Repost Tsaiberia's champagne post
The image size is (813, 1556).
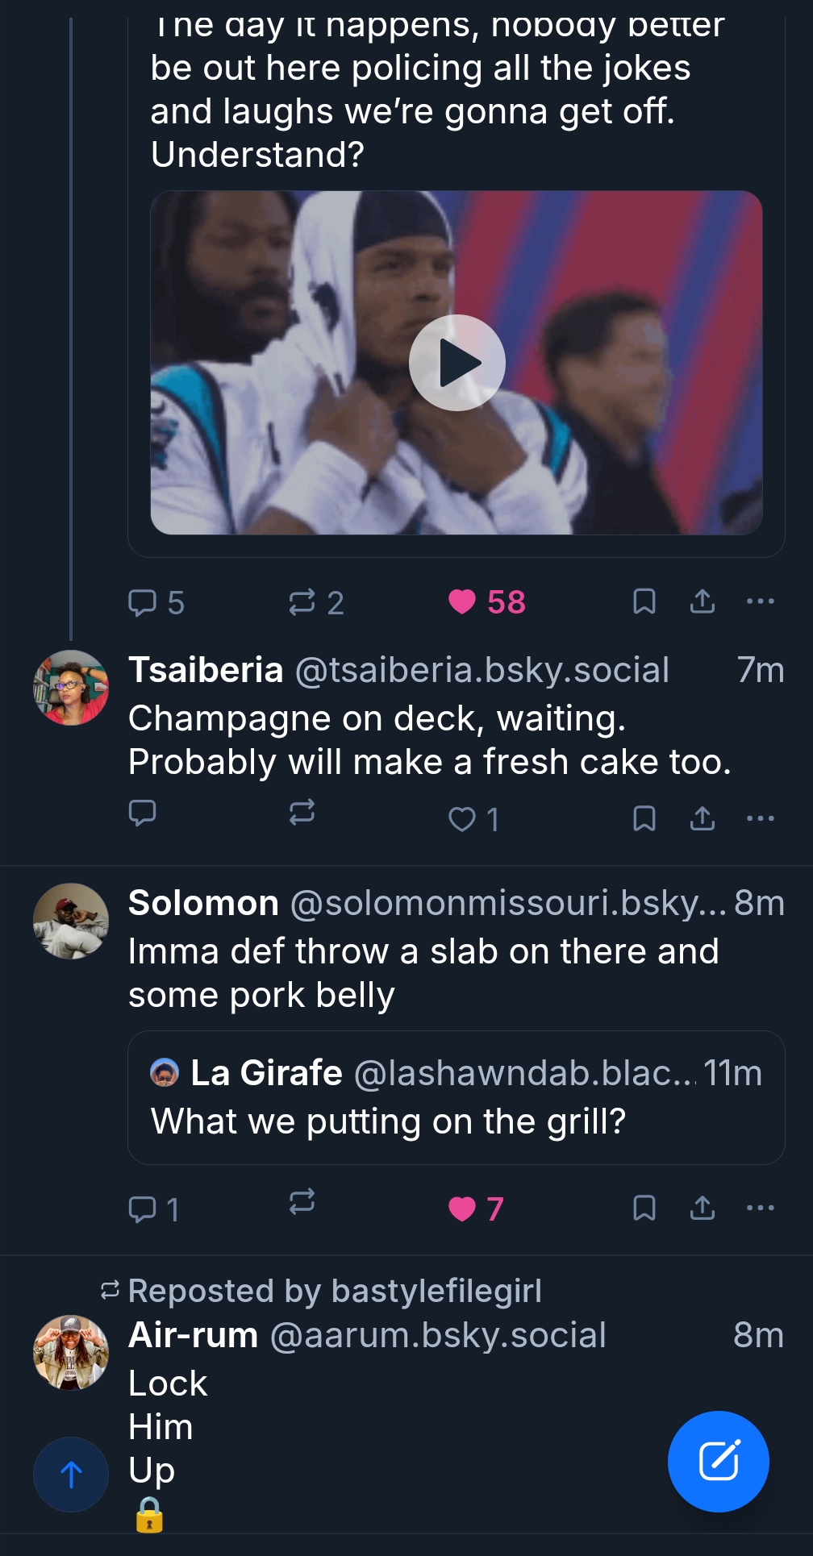pyautogui.click(x=302, y=813)
